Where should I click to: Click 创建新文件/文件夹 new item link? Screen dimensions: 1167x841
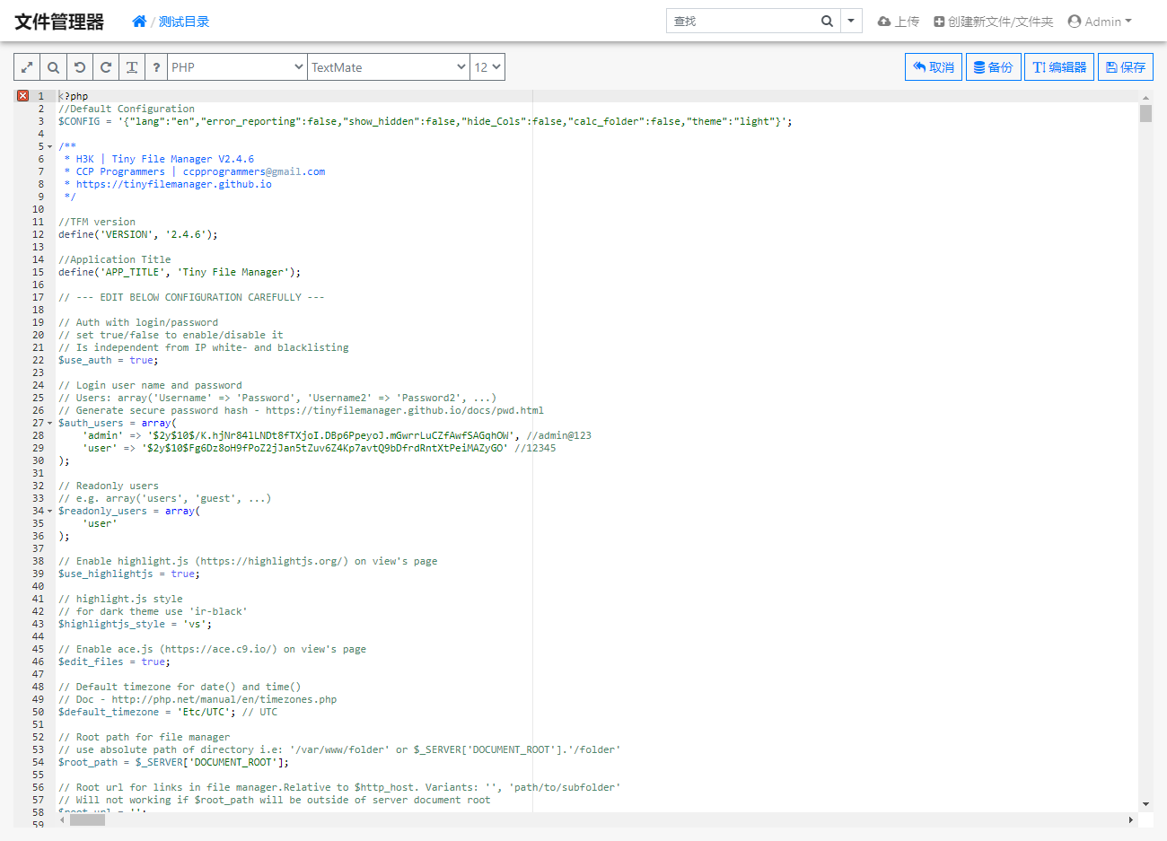click(993, 22)
